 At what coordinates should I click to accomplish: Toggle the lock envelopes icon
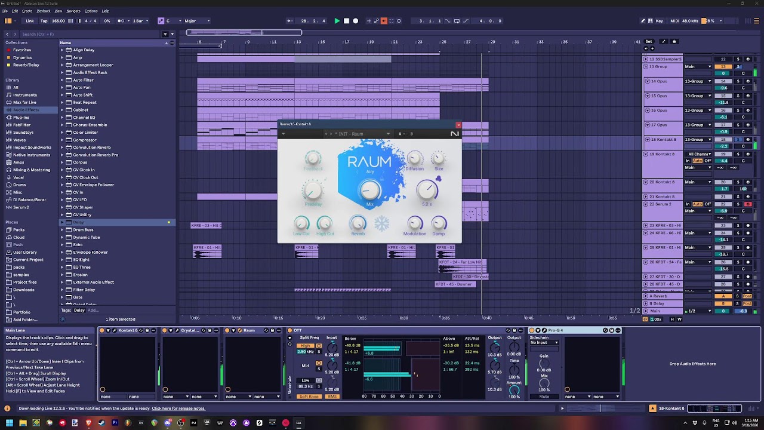point(674,42)
